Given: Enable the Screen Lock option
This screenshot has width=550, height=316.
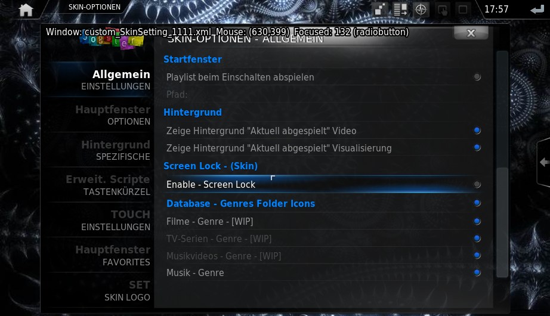Looking at the screenshot, I should (x=323, y=184).
